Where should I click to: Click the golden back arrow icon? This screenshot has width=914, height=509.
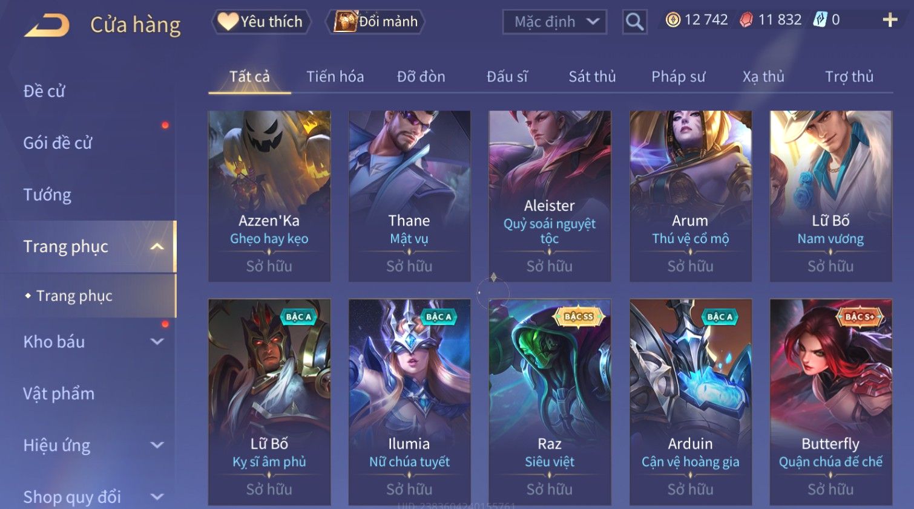point(47,25)
